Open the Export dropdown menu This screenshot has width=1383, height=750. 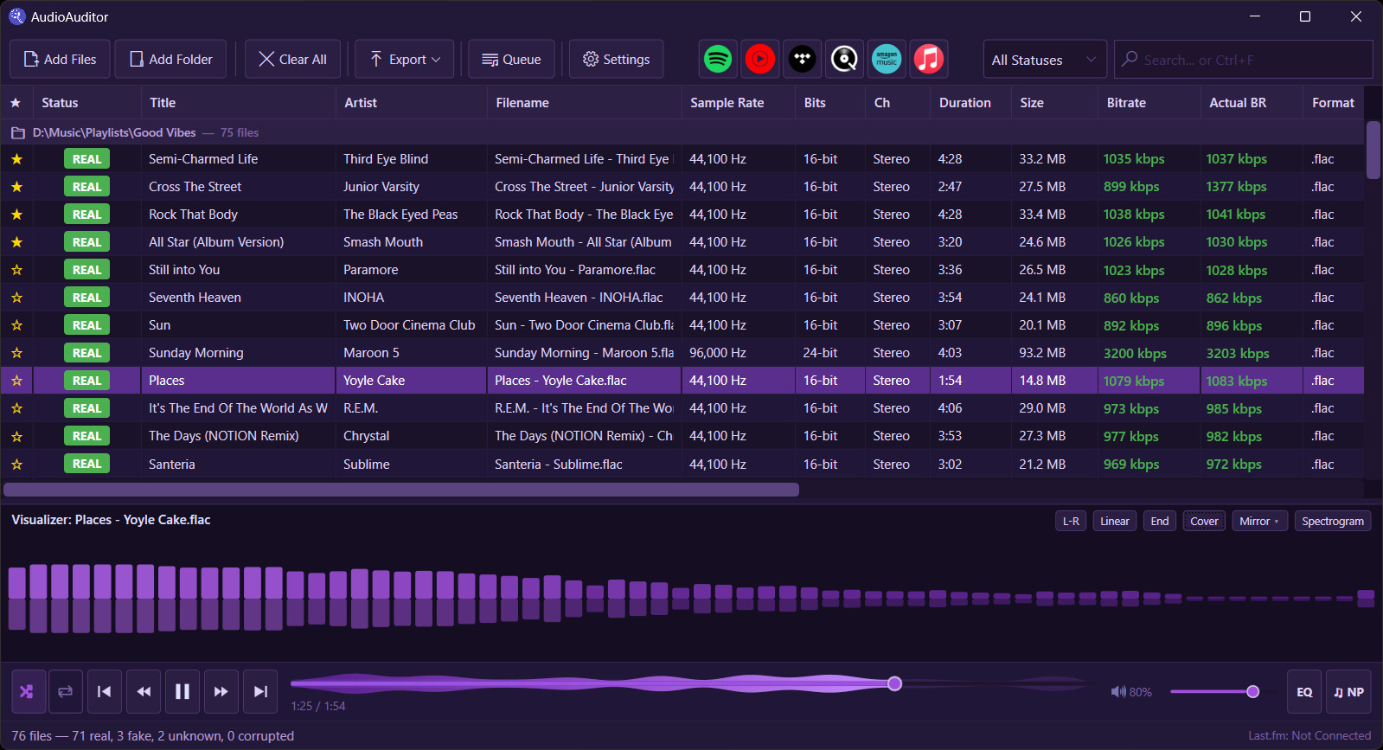[x=405, y=59]
